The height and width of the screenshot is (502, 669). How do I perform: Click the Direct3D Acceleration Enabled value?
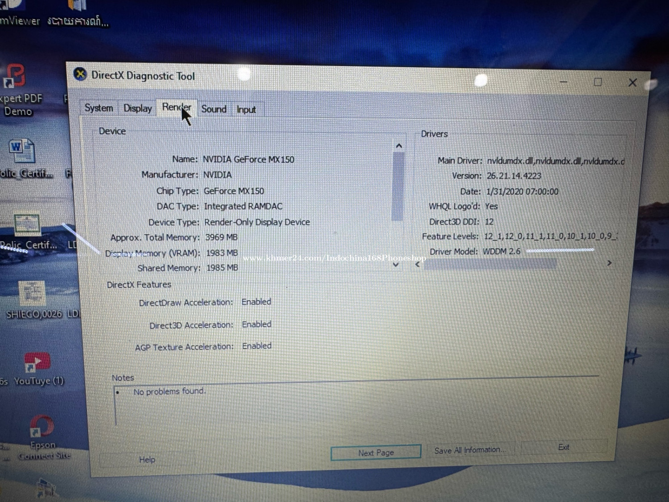coord(256,324)
